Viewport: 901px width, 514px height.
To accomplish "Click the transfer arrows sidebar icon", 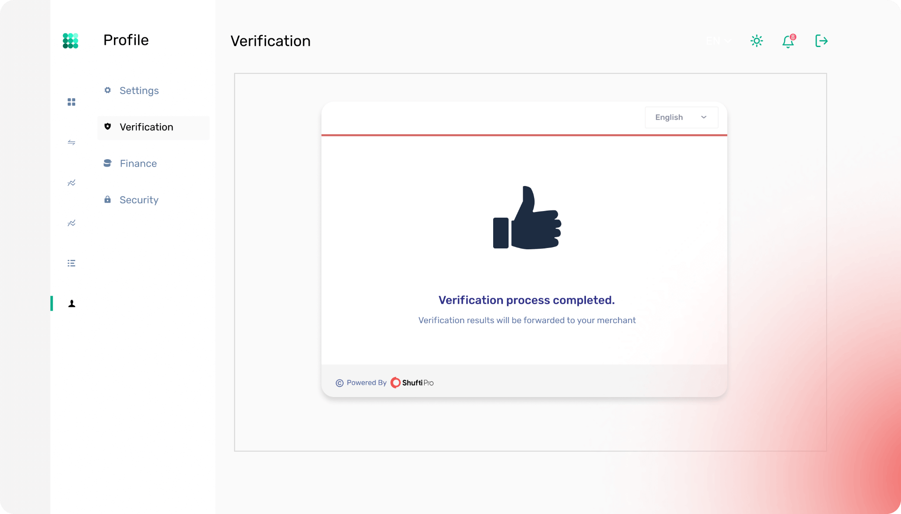I will point(71,142).
